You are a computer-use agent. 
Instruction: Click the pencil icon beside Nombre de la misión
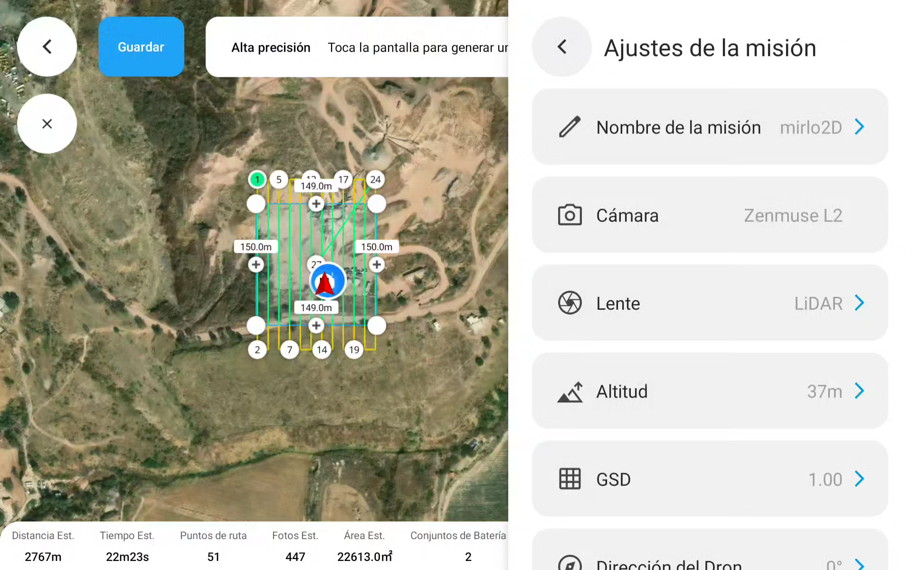coord(570,127)
